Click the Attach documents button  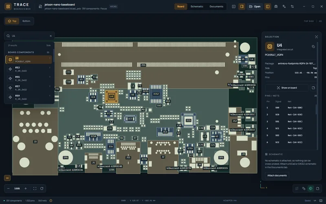coord(277,175)
